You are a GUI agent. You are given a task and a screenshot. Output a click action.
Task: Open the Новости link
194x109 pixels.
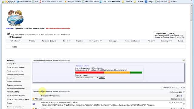(9, 28)
